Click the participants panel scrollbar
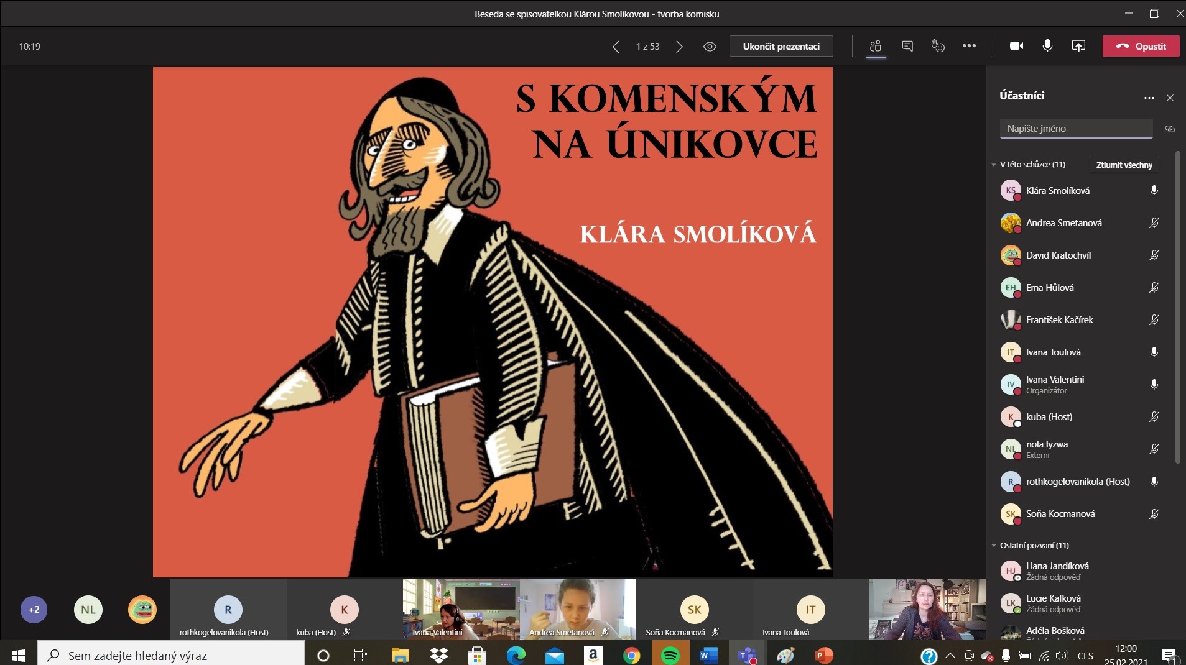Screen dimensions: 1186x665 (1177, 307)
